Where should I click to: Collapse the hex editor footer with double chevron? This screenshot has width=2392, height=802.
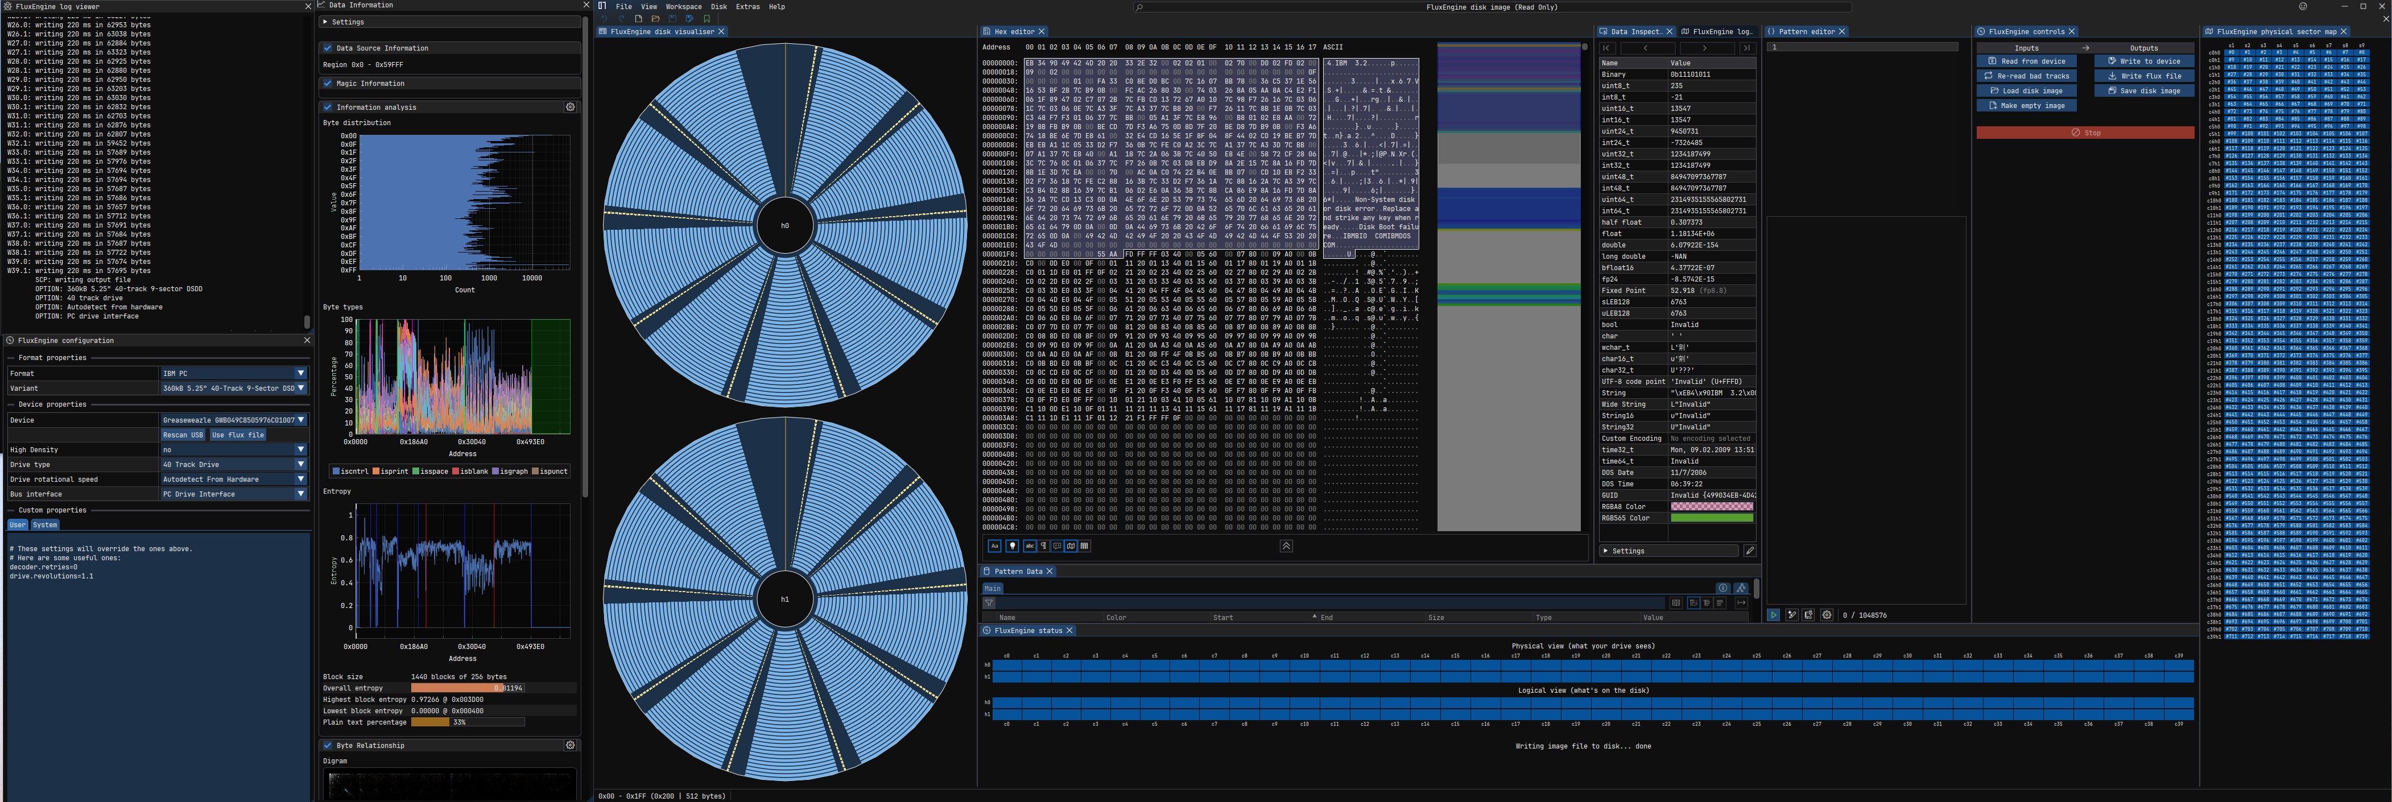[x=1286, y=546]
